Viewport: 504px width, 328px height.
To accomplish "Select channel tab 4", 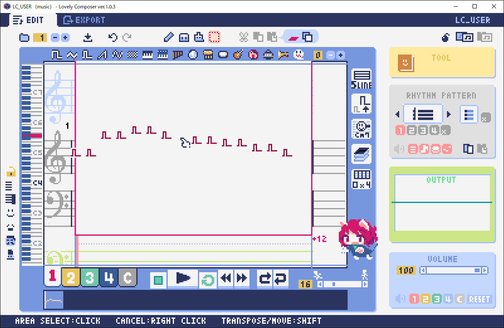I will pos(108,278).
